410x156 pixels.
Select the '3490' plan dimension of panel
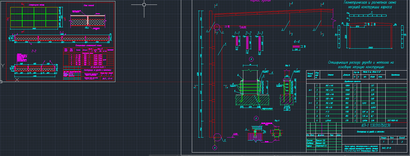(x=34, y=28)
